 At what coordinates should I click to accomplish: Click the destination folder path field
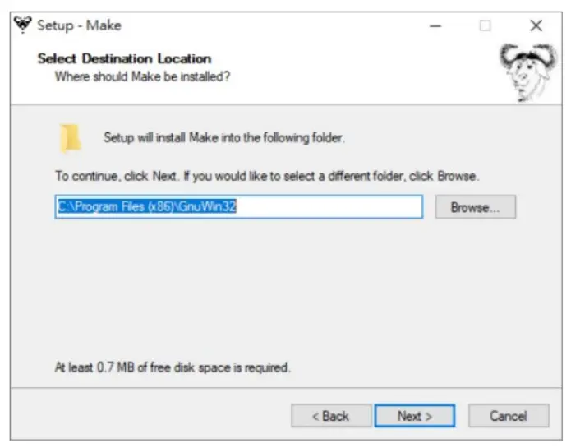(239, 207)
